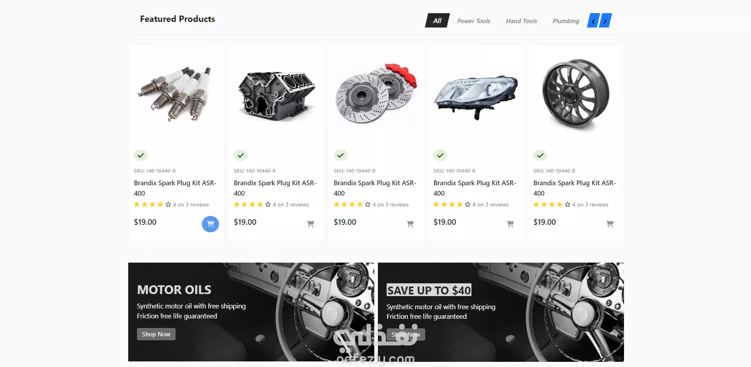Go to next featured products with right arrow
Image resolution: width=751 pixels, height=367 pixels.
click(x=605, y=21)
